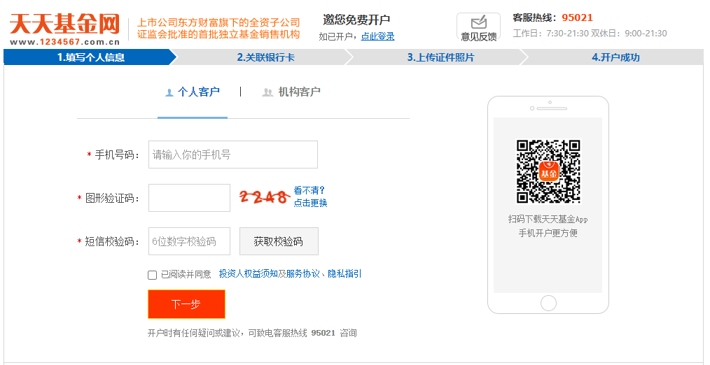
Task: Tick the 已阅读并同意 checkbox
Action: click(x=152, y=275)
